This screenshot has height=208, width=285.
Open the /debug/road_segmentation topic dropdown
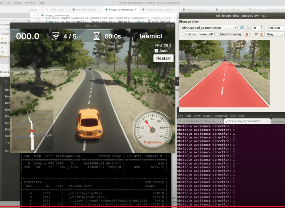click(x=209, y=28)
